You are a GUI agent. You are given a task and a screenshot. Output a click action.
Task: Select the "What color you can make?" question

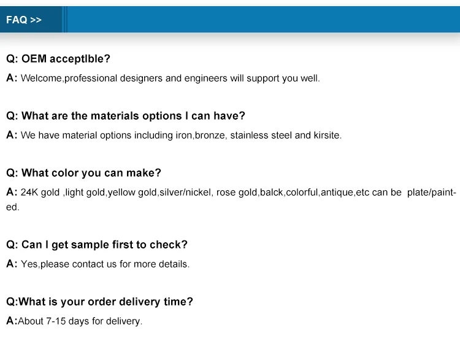pos(83,173)
